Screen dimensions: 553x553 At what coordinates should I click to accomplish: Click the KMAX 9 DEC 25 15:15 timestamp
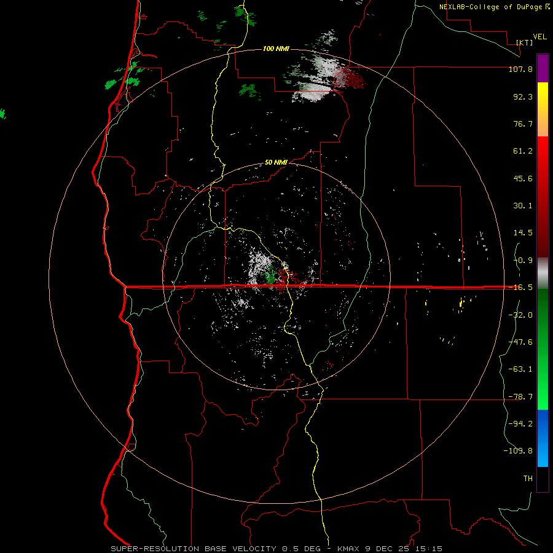[390, 549]
